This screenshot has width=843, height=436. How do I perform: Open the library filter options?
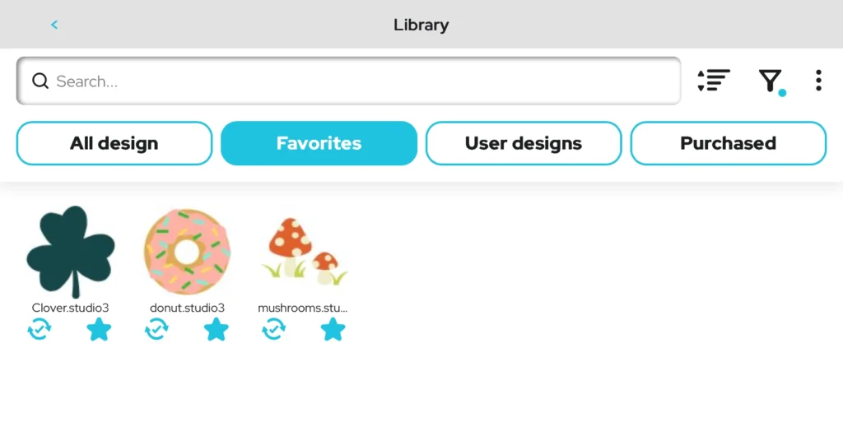(x=770, y=81)
